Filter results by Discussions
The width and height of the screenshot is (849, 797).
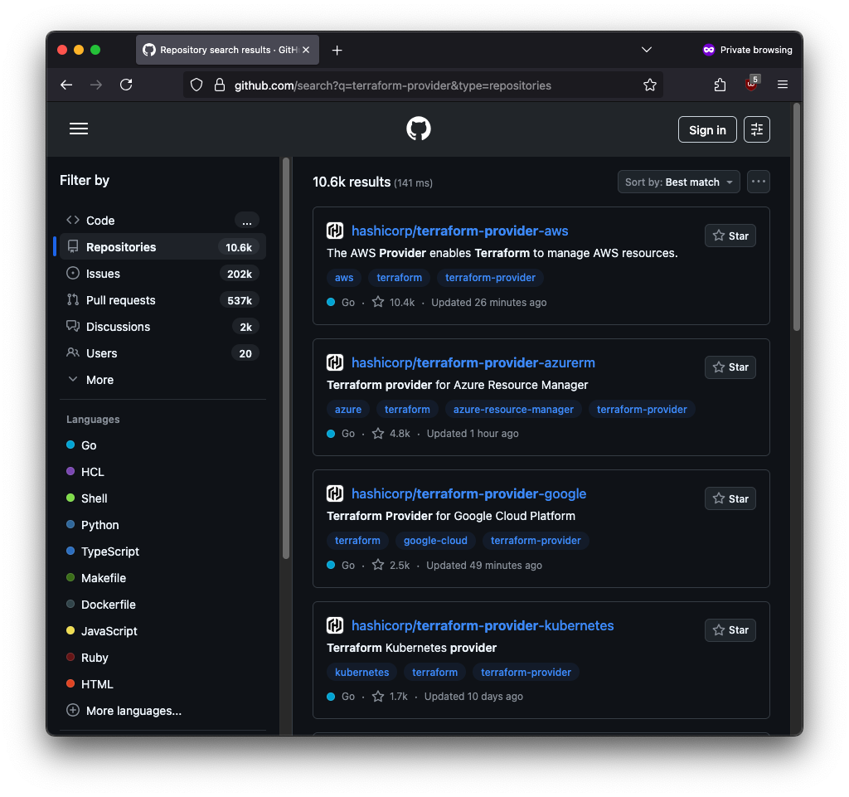163,327
